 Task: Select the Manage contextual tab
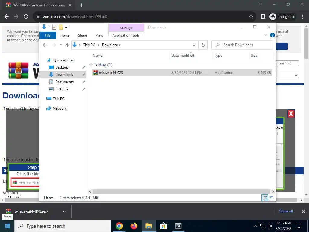pos(126,28)
